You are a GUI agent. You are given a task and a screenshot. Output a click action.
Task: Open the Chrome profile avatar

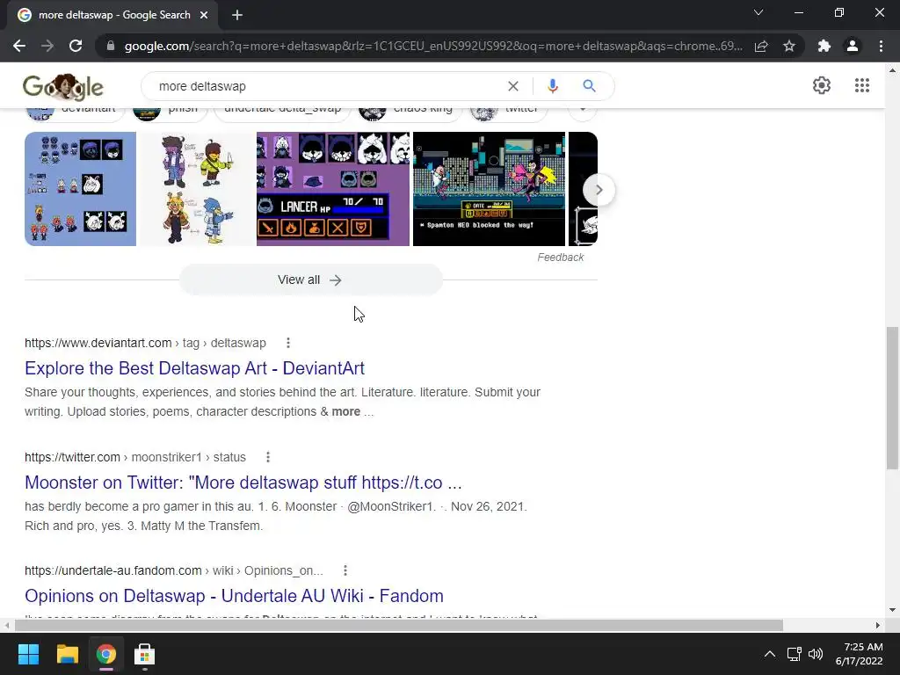853,46
